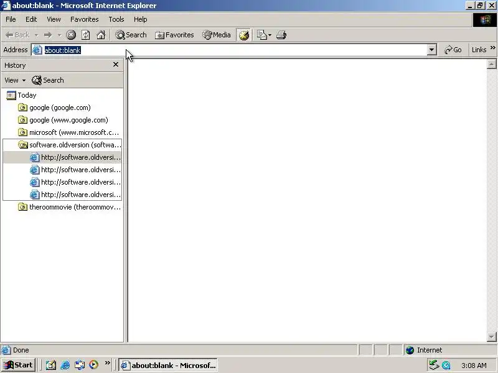The width and height of the screenshot is (498, 373).
Task: Click the first system tray icon
Action: pos(434,365)
